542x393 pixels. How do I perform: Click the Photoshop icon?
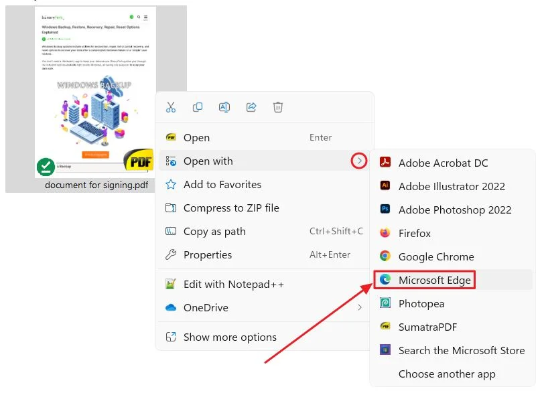(385, 209)
